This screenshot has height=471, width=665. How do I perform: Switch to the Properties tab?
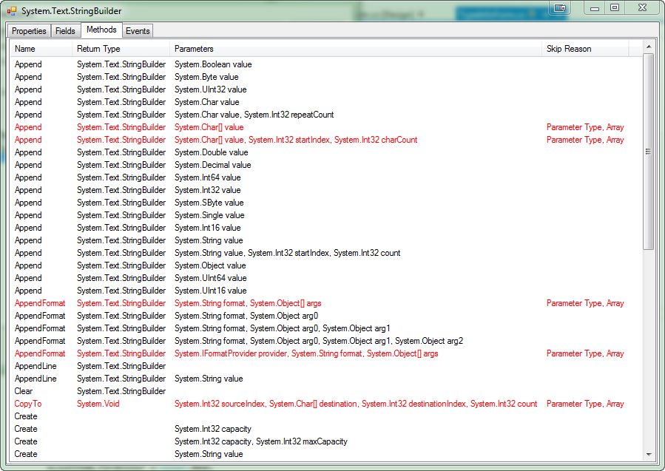click(29, 31)
